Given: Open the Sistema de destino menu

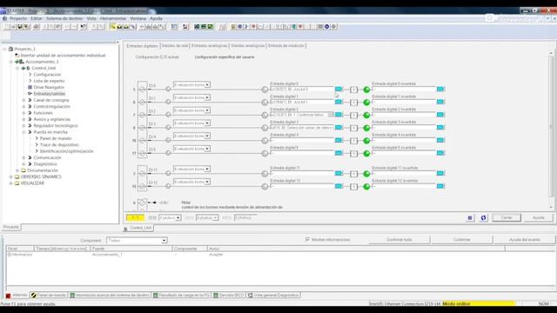Looking at the screenshot, I should click(x=64, y=18).
